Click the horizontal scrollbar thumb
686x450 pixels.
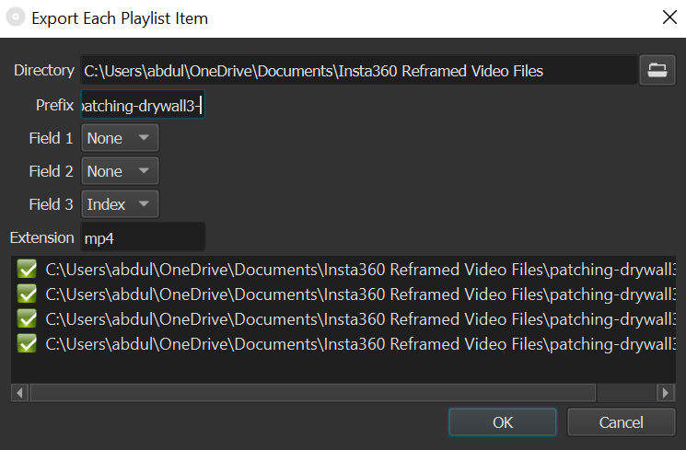[x=313, y=393]
